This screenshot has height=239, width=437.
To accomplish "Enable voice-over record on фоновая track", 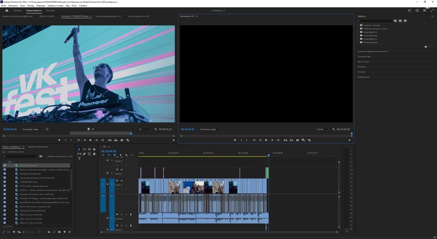I will click(131, 214).
